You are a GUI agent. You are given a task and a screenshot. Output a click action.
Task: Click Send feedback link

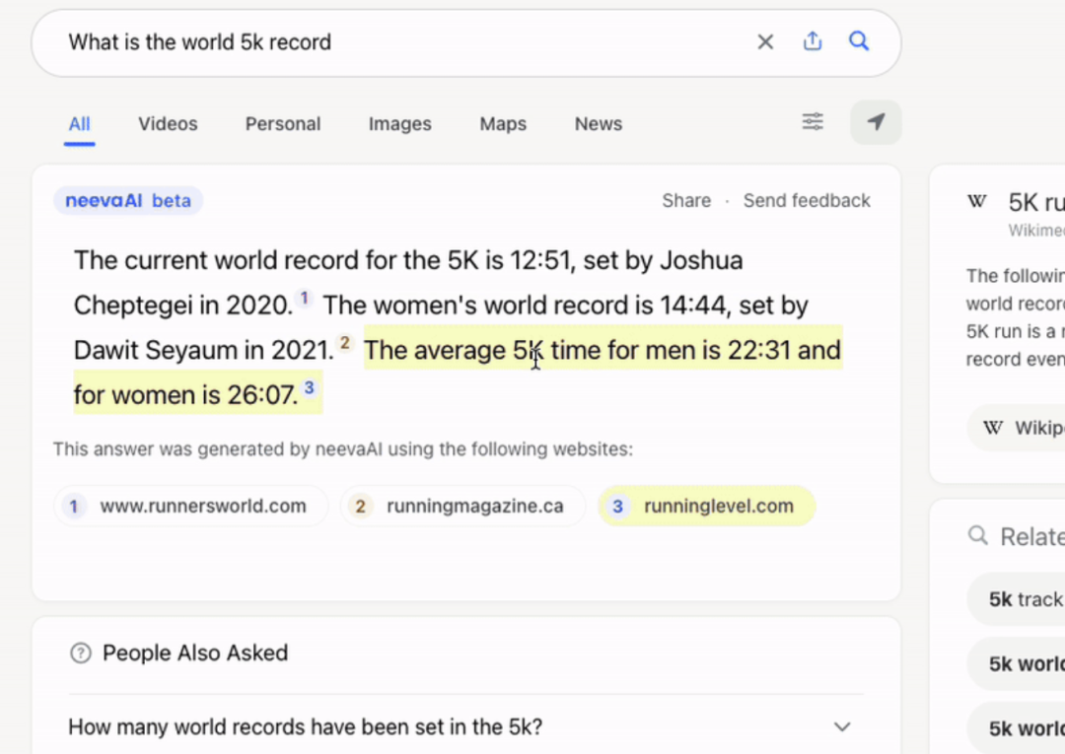(x=807, y=201)
